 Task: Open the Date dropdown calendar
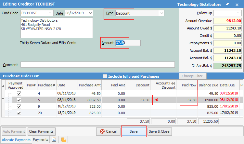point(90,13)
